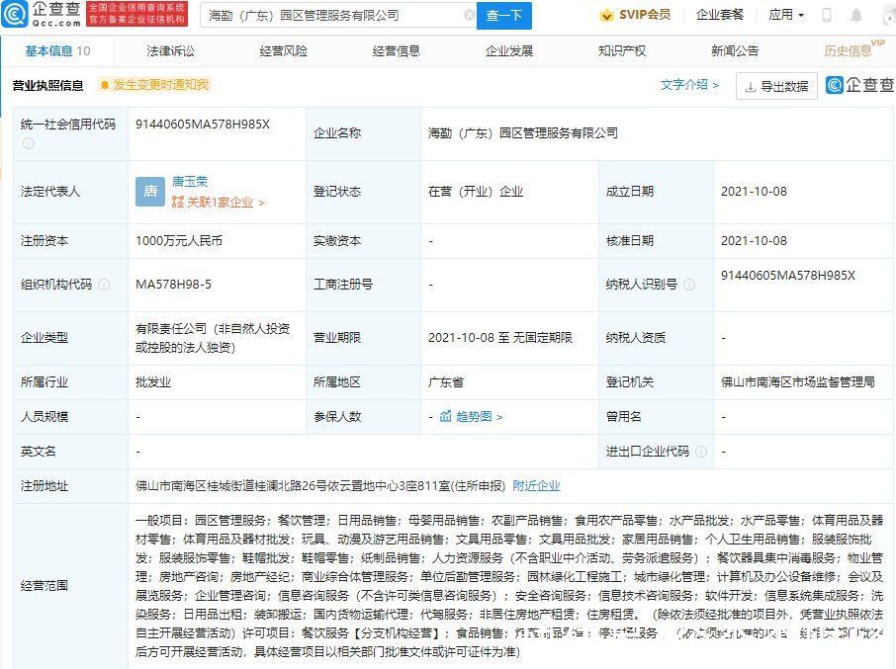Select 批发业 industry value
Viewport: 896px width, 669px height.
click(x=153, y=381)
